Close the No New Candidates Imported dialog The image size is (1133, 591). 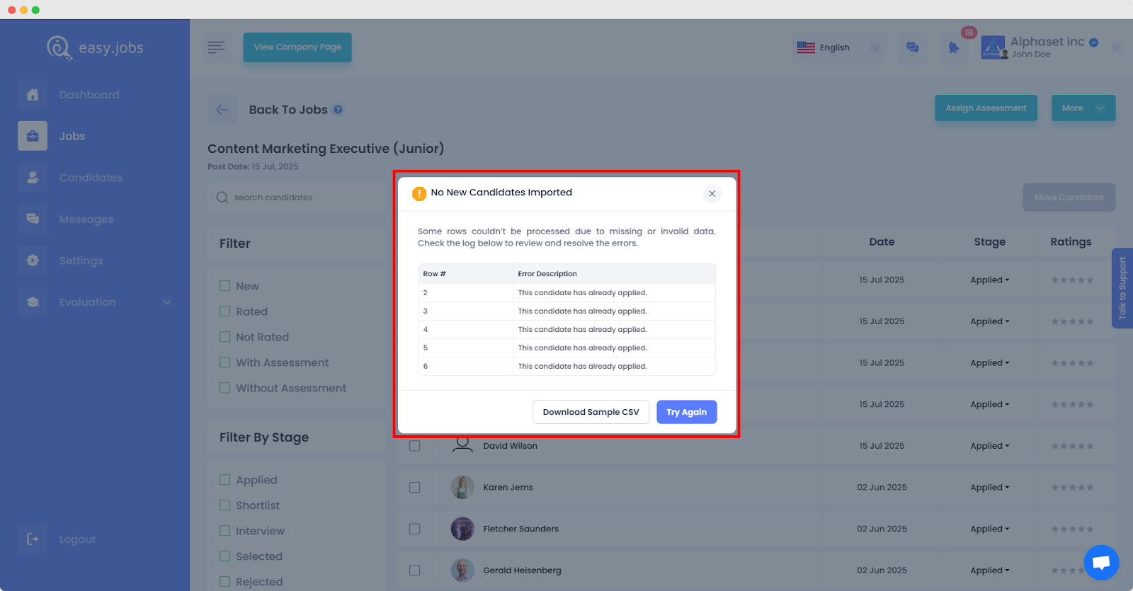click(712, 194)
